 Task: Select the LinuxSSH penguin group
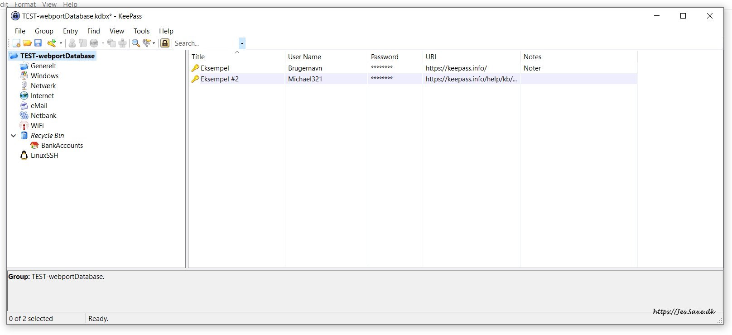pyautogui.click(x=44, y=156)
